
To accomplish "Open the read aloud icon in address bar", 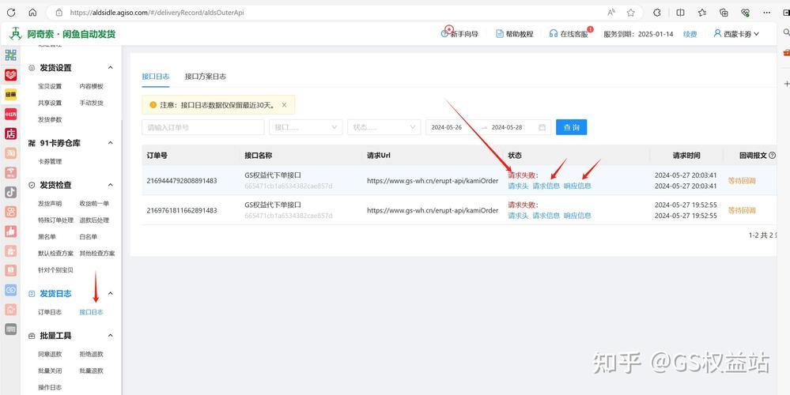I will coord(611,13).
